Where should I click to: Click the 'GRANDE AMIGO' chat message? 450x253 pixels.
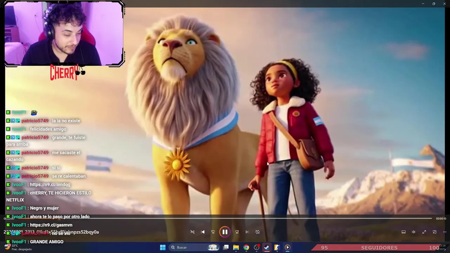[x=47, y=242]
